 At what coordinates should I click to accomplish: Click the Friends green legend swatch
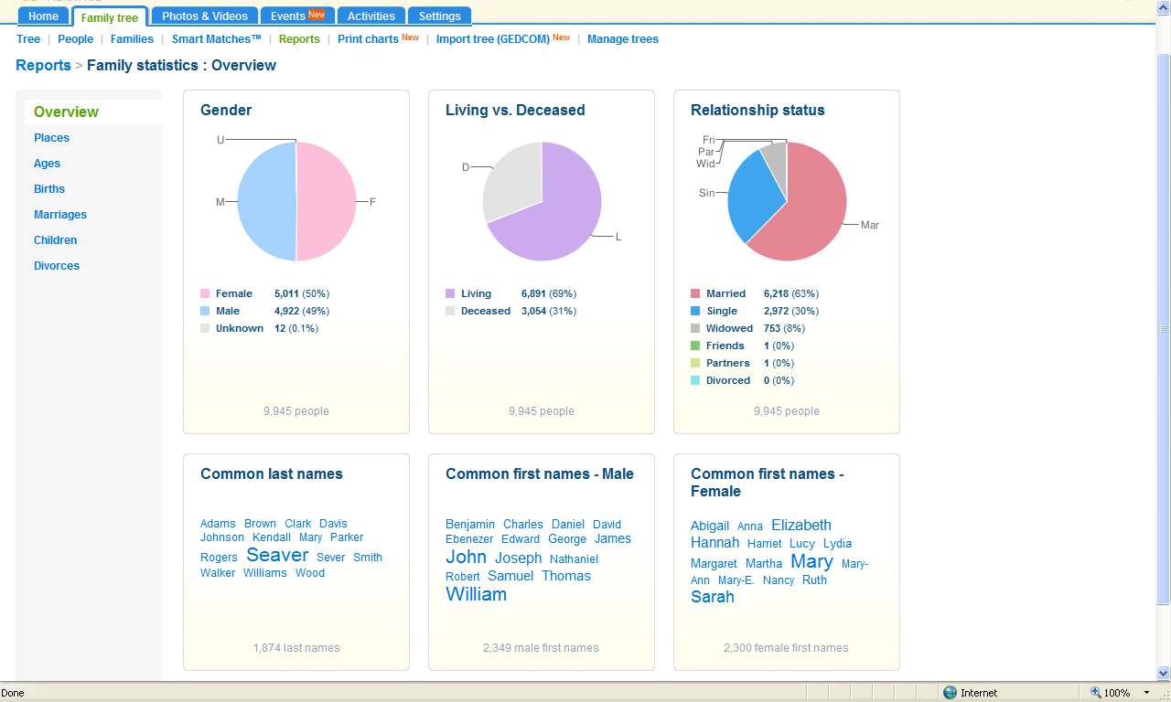click(x=695, y=346)
